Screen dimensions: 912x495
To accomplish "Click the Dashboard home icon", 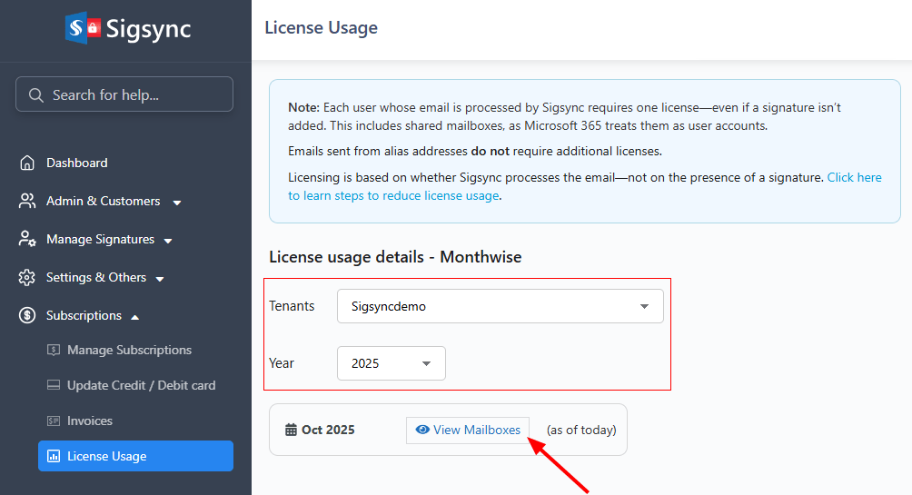I will 27,163.
